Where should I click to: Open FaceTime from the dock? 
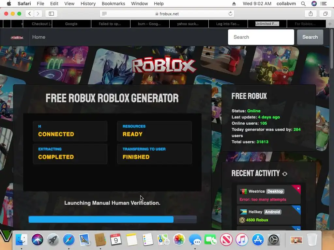coord(210,240)
